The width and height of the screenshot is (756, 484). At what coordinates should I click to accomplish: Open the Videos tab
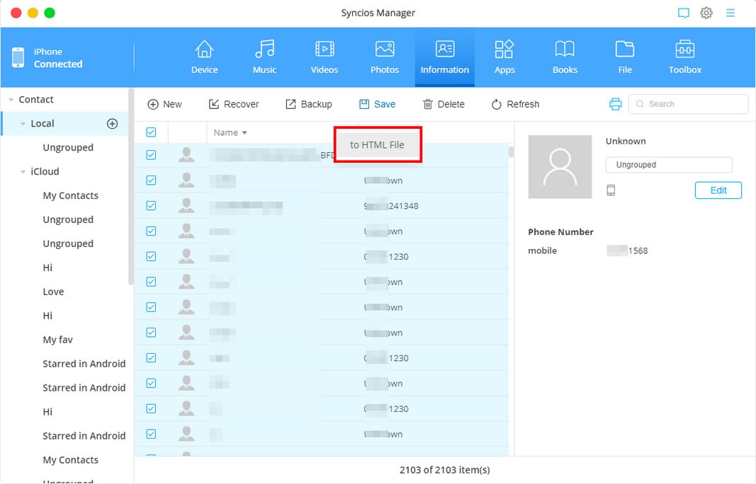325,57
